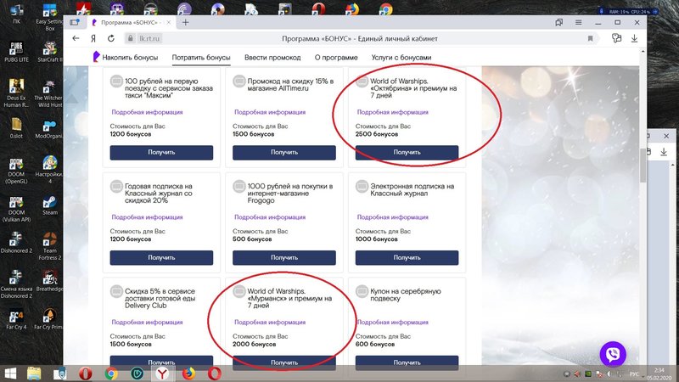Get the Электронная подписка Классный журнал offer
679x382 pixels.
point(407,258)
